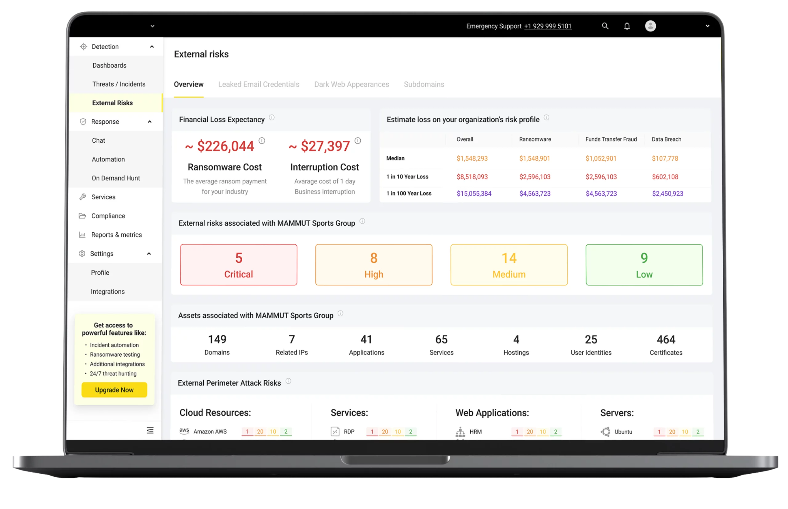Viewport: 788px width, 509px height.
Task: Click HRM yellow medium count 10
Action: click(542, 431)
